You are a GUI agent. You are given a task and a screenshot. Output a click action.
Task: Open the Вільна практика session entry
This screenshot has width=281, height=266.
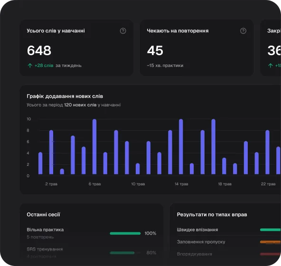[x=92, y=233]
